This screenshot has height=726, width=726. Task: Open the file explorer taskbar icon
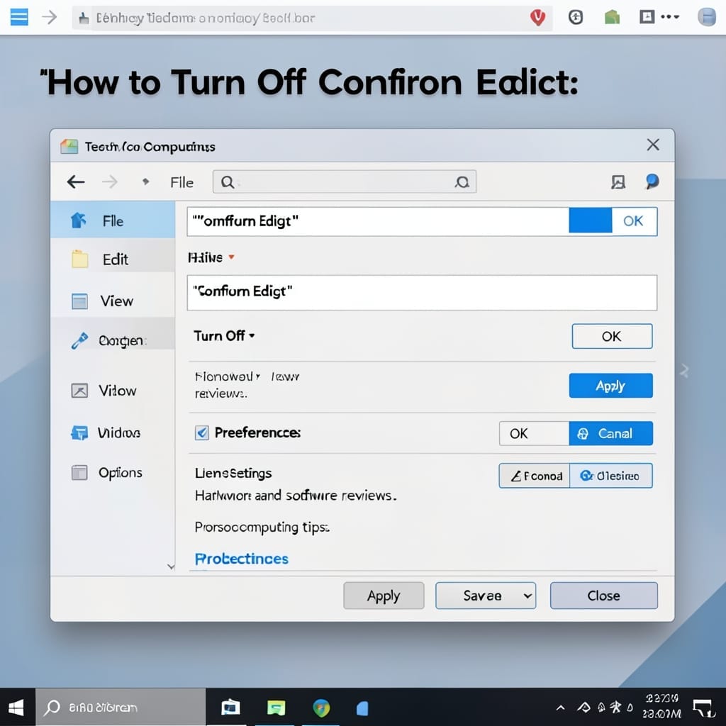[x=230, y=708]
